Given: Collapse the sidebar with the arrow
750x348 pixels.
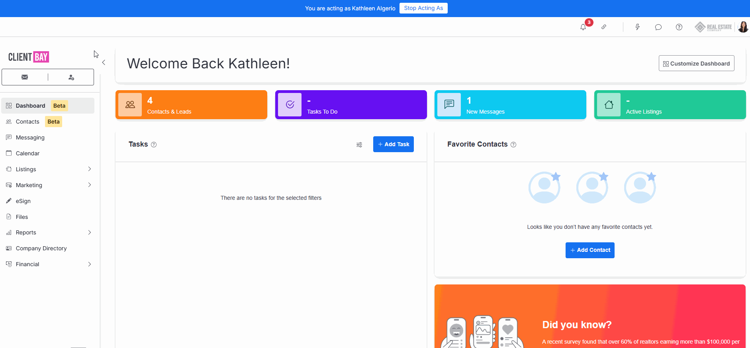Looking at the screenshot, I should click(x=104, y=62).
